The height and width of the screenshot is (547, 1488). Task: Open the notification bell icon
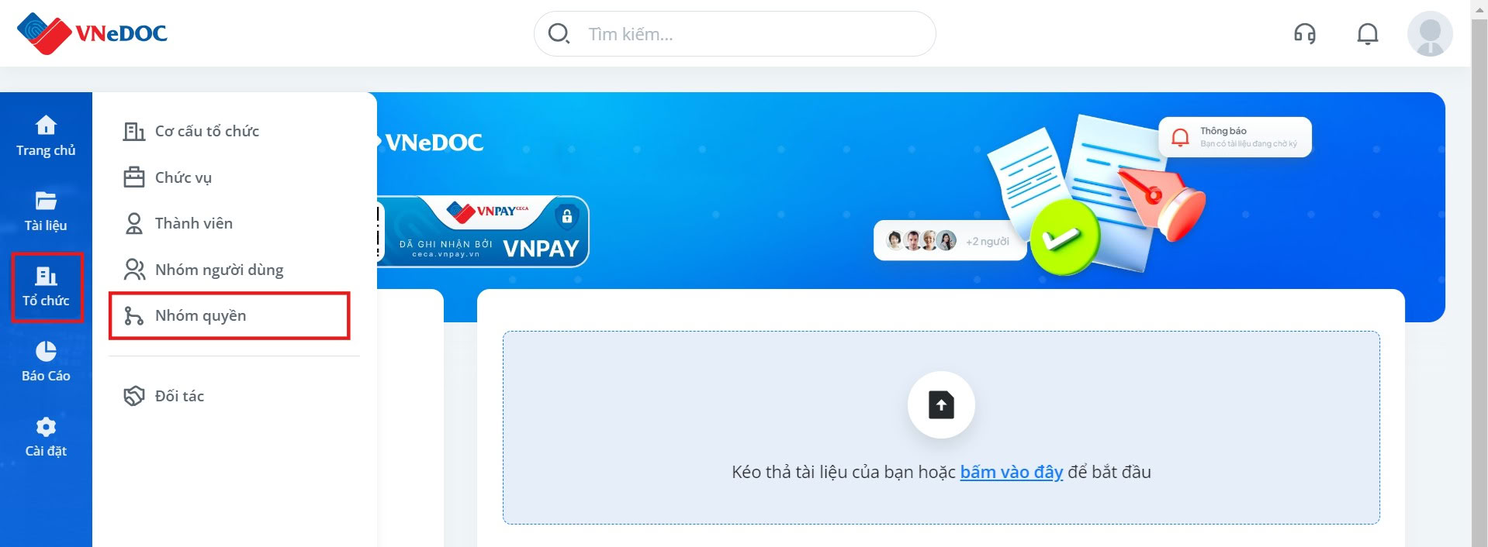(1368, 34)
